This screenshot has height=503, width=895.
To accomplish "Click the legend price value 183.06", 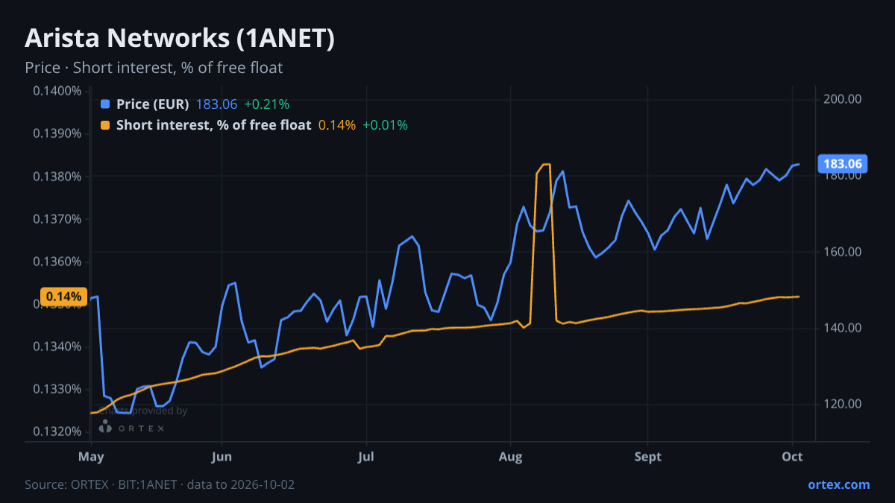I will tap(216, 104).
